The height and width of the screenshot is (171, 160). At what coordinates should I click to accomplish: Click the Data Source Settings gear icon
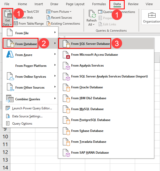[x=8, y=116]
